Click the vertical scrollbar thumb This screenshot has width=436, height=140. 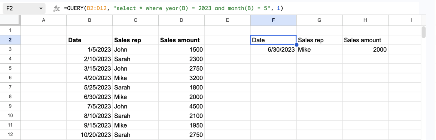[424, 32]
